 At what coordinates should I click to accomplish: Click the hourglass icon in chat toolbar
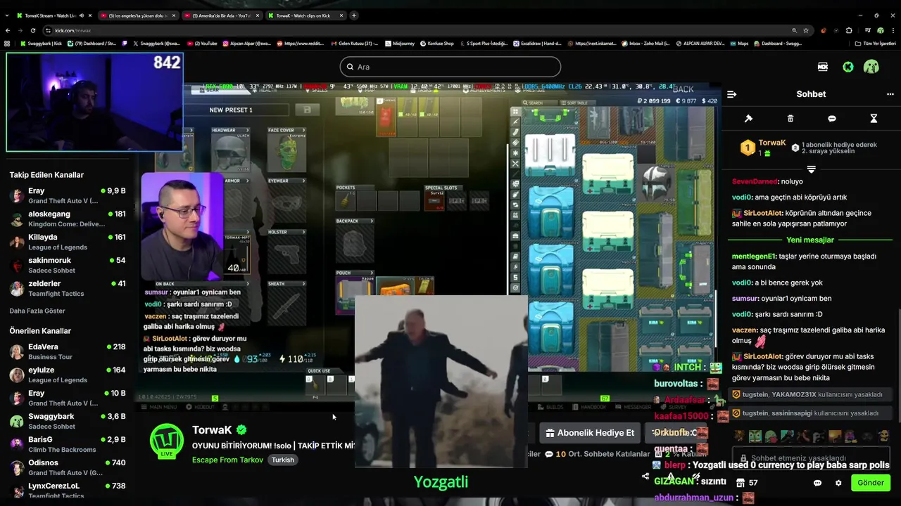(874, 119)
